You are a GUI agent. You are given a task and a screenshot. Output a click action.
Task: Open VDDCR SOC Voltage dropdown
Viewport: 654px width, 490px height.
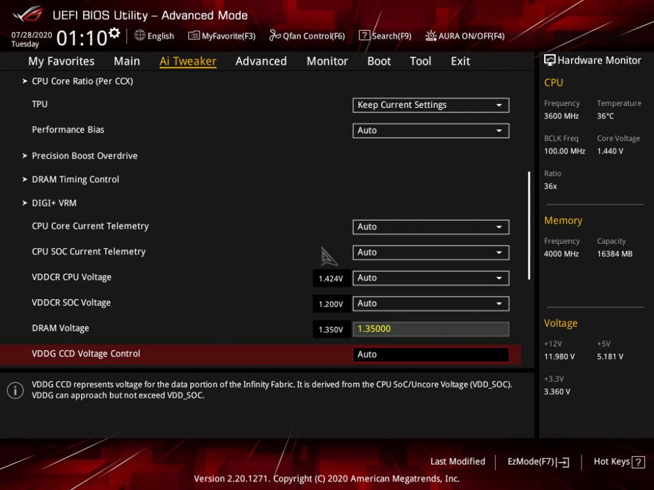(431, 303)
